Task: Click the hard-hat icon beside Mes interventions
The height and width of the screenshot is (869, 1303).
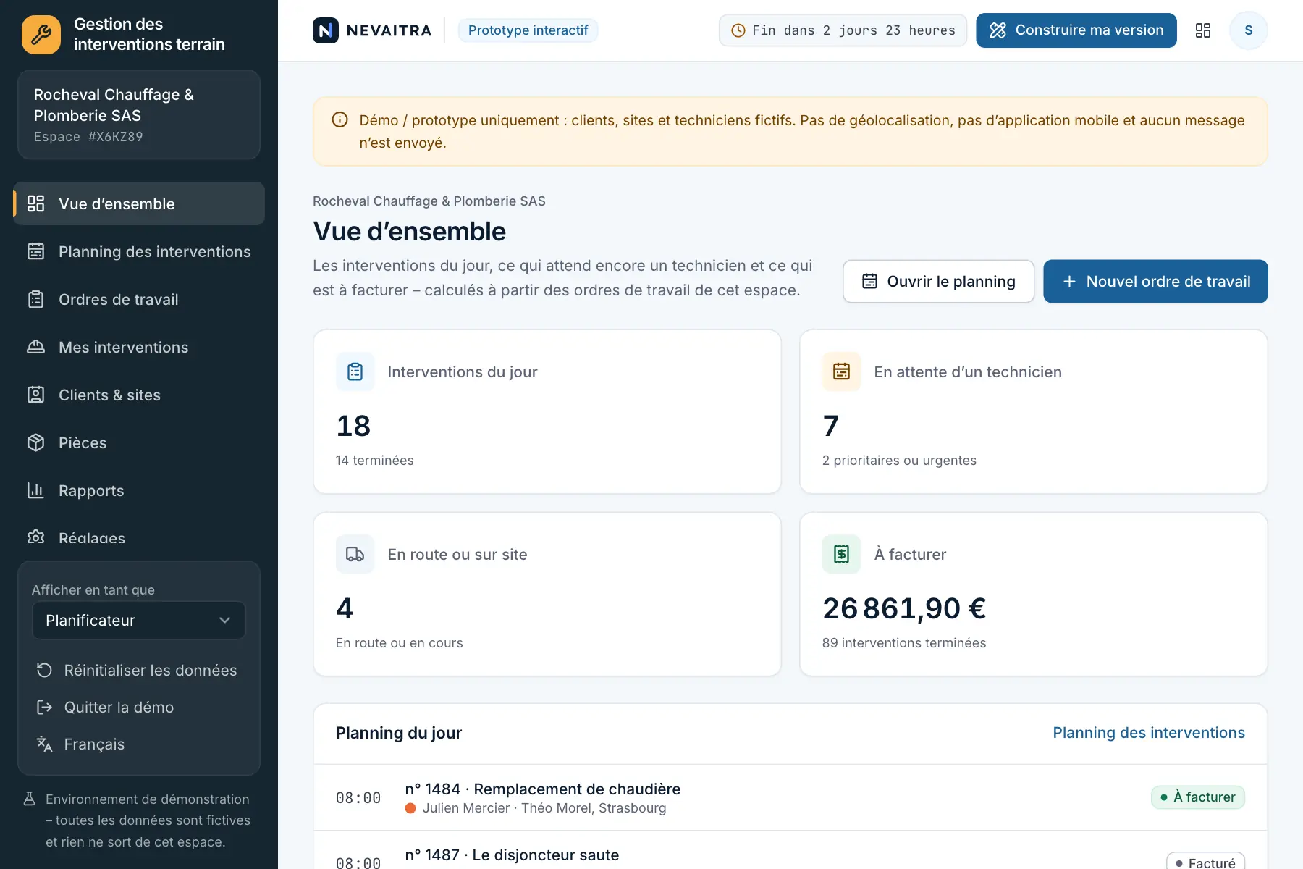Action: (x=36, y=347)
